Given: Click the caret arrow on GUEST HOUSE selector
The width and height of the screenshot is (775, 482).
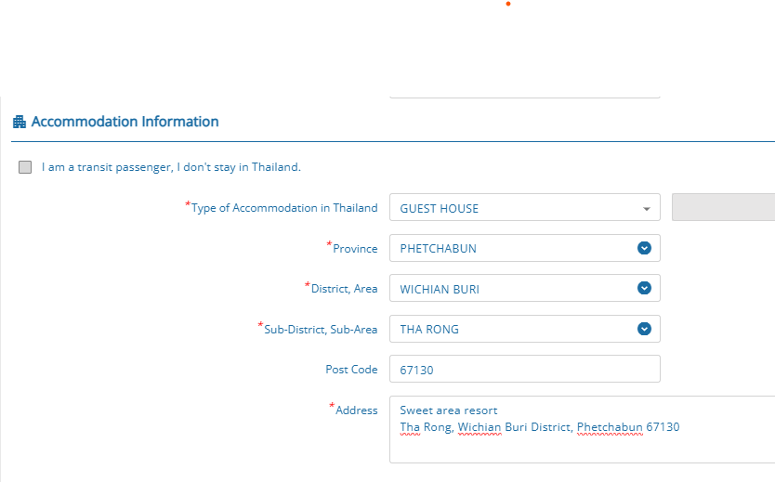Looking at the screenshot, I should coord(646,208).
